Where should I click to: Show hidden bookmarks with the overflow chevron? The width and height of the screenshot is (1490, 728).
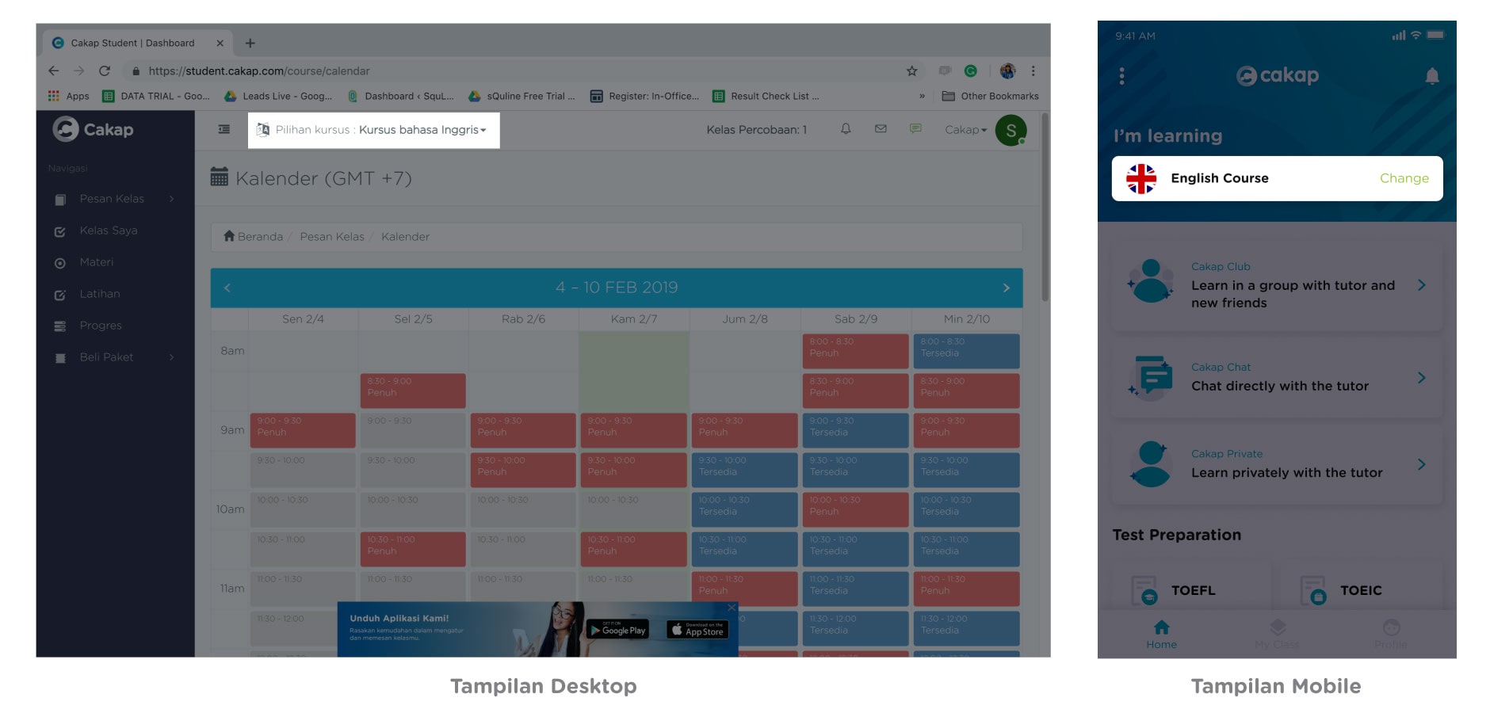(x=922, y=97)
